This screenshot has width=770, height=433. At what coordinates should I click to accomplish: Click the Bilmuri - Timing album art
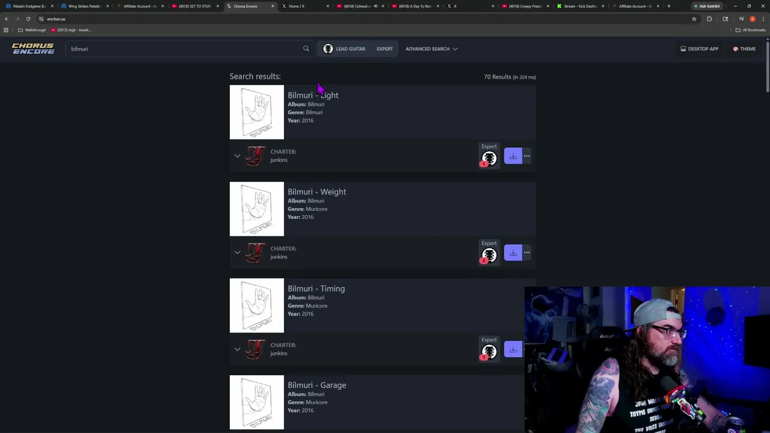(x=256, y=306)
